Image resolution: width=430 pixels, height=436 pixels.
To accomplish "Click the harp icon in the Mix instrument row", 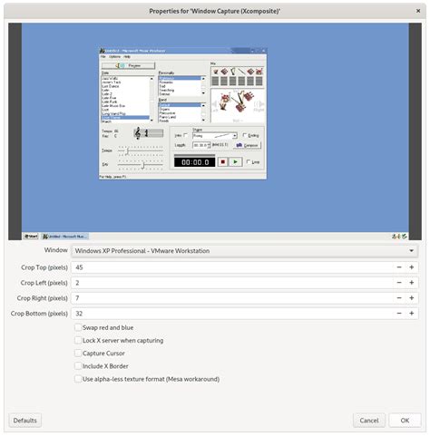I will click(233, 72).
